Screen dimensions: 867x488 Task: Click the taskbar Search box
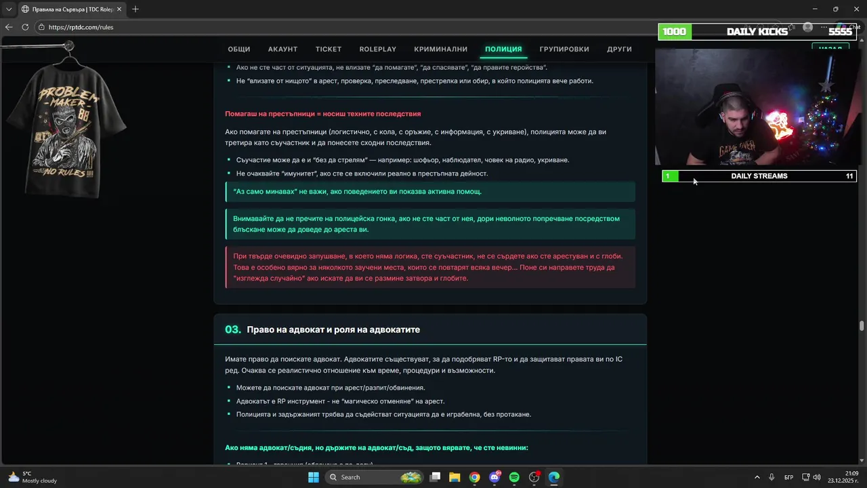375,477
